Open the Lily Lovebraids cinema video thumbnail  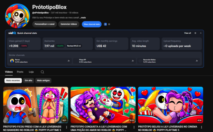click(170, 105)
